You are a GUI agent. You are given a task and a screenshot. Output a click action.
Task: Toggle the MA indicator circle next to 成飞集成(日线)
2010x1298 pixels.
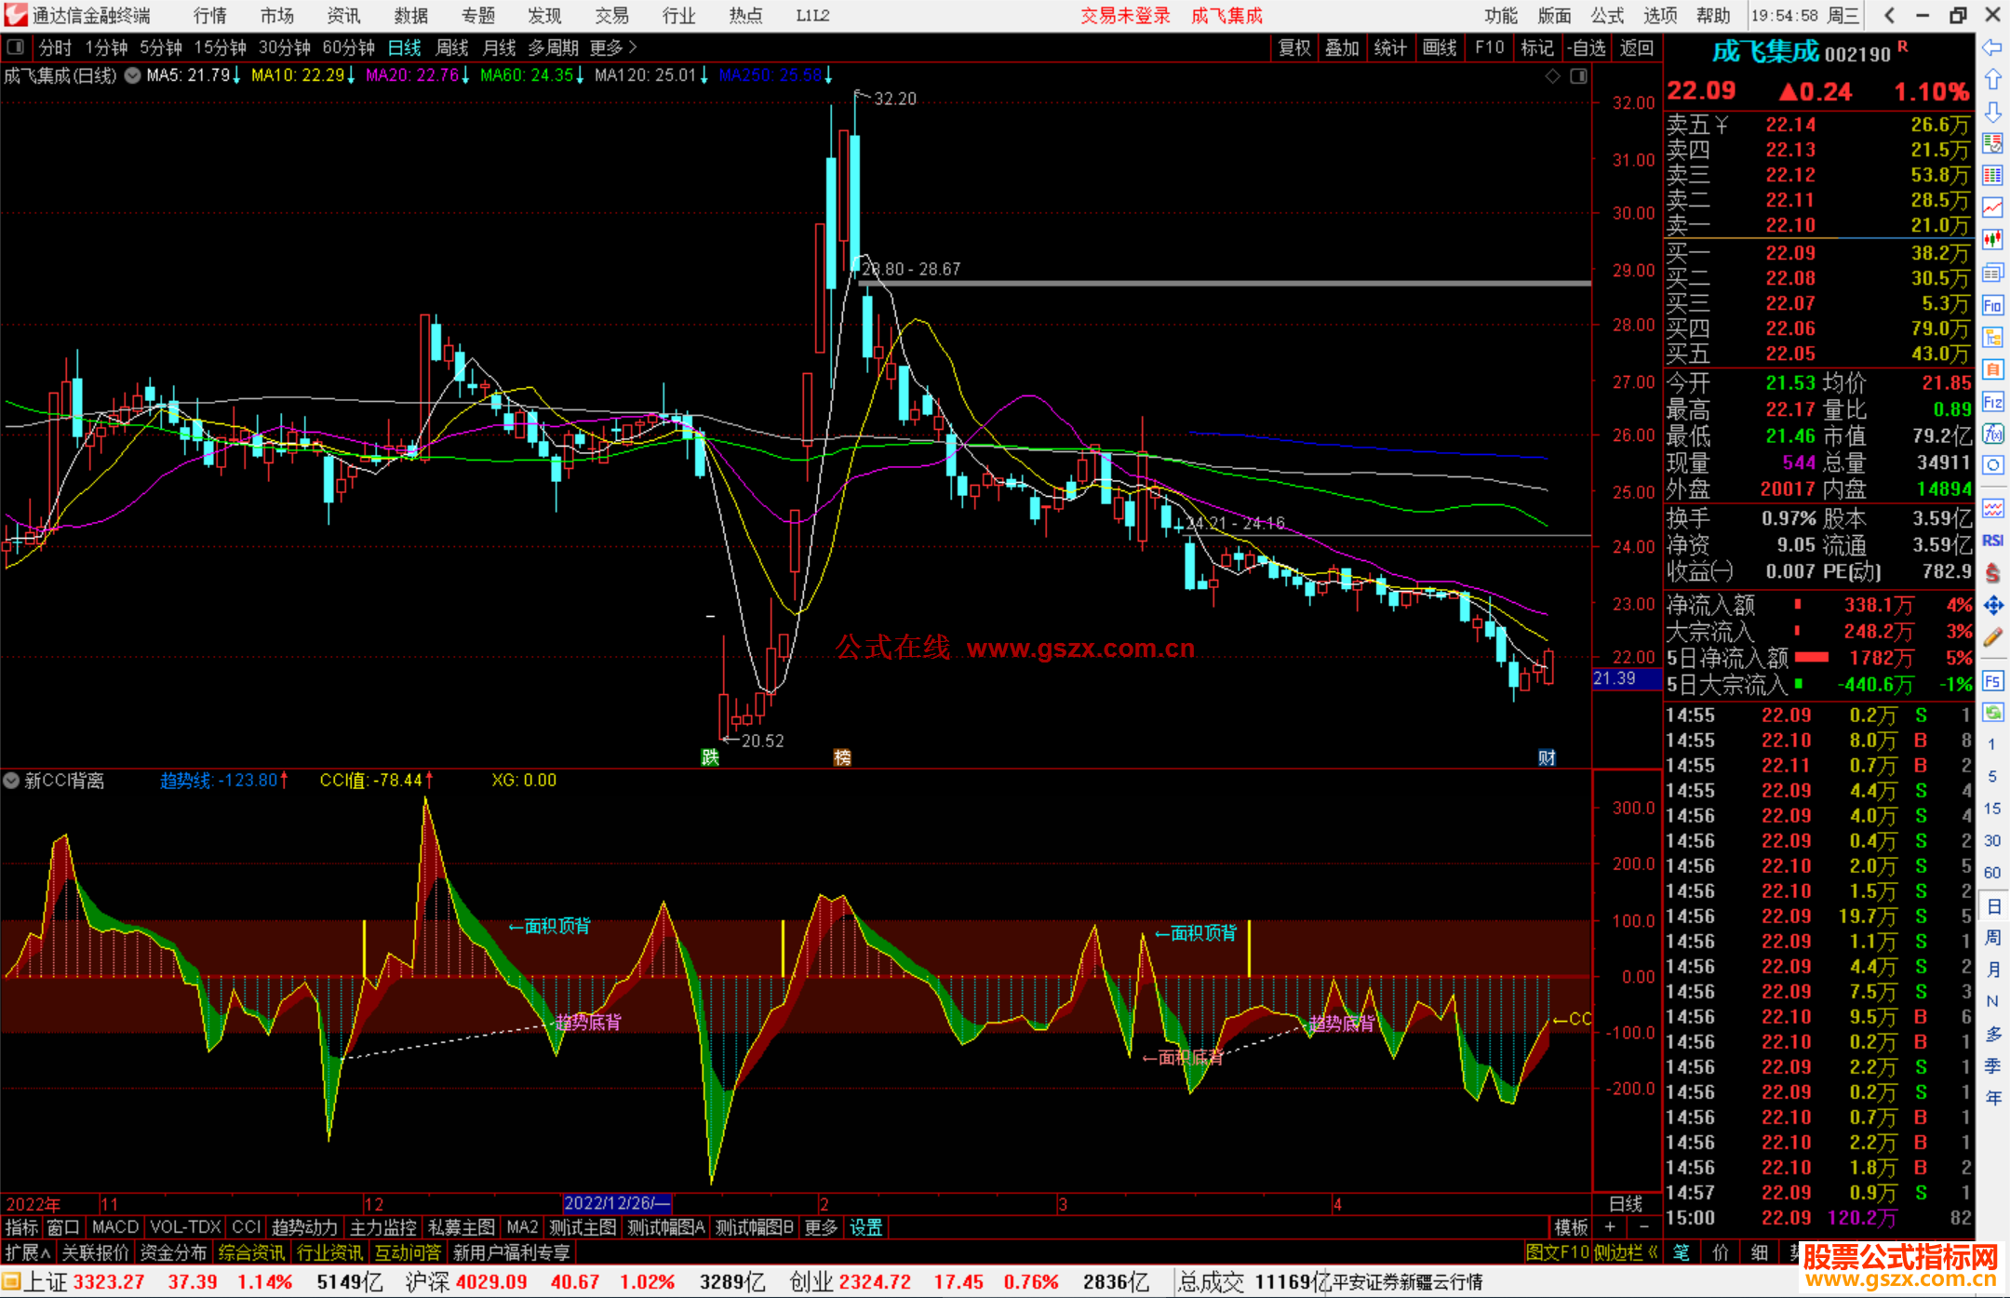133,75
